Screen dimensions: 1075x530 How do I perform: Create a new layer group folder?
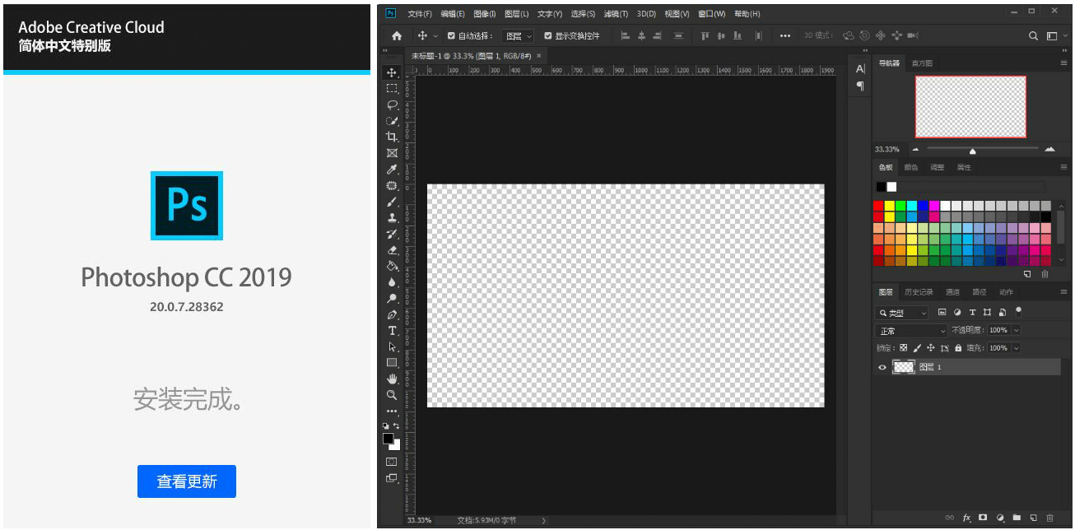coord(1017,518)
